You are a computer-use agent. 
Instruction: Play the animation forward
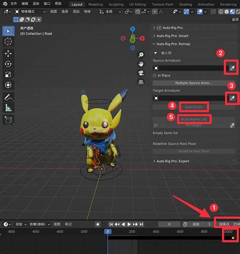click(129, 224)
